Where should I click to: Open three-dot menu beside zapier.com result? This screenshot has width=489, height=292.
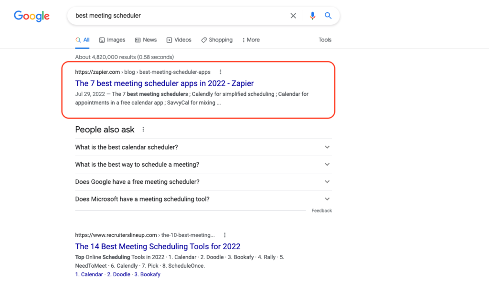tap(221, 72)
